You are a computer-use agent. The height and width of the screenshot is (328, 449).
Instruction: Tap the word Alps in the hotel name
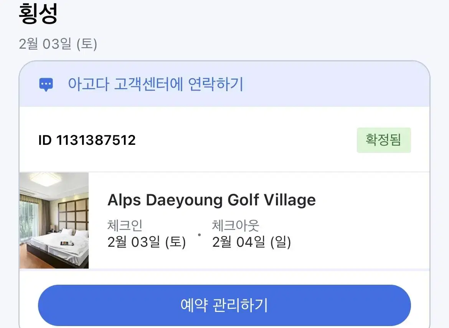[x=124, y=200]
